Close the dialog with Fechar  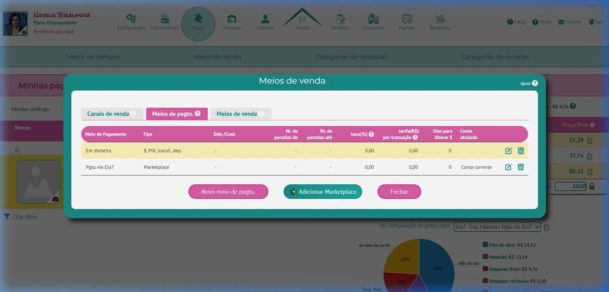click(399, 192)
